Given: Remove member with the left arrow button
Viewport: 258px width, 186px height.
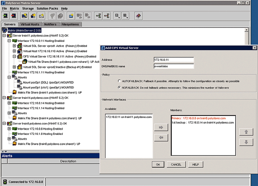Looking at the screenshot, I should click(161, 138).
